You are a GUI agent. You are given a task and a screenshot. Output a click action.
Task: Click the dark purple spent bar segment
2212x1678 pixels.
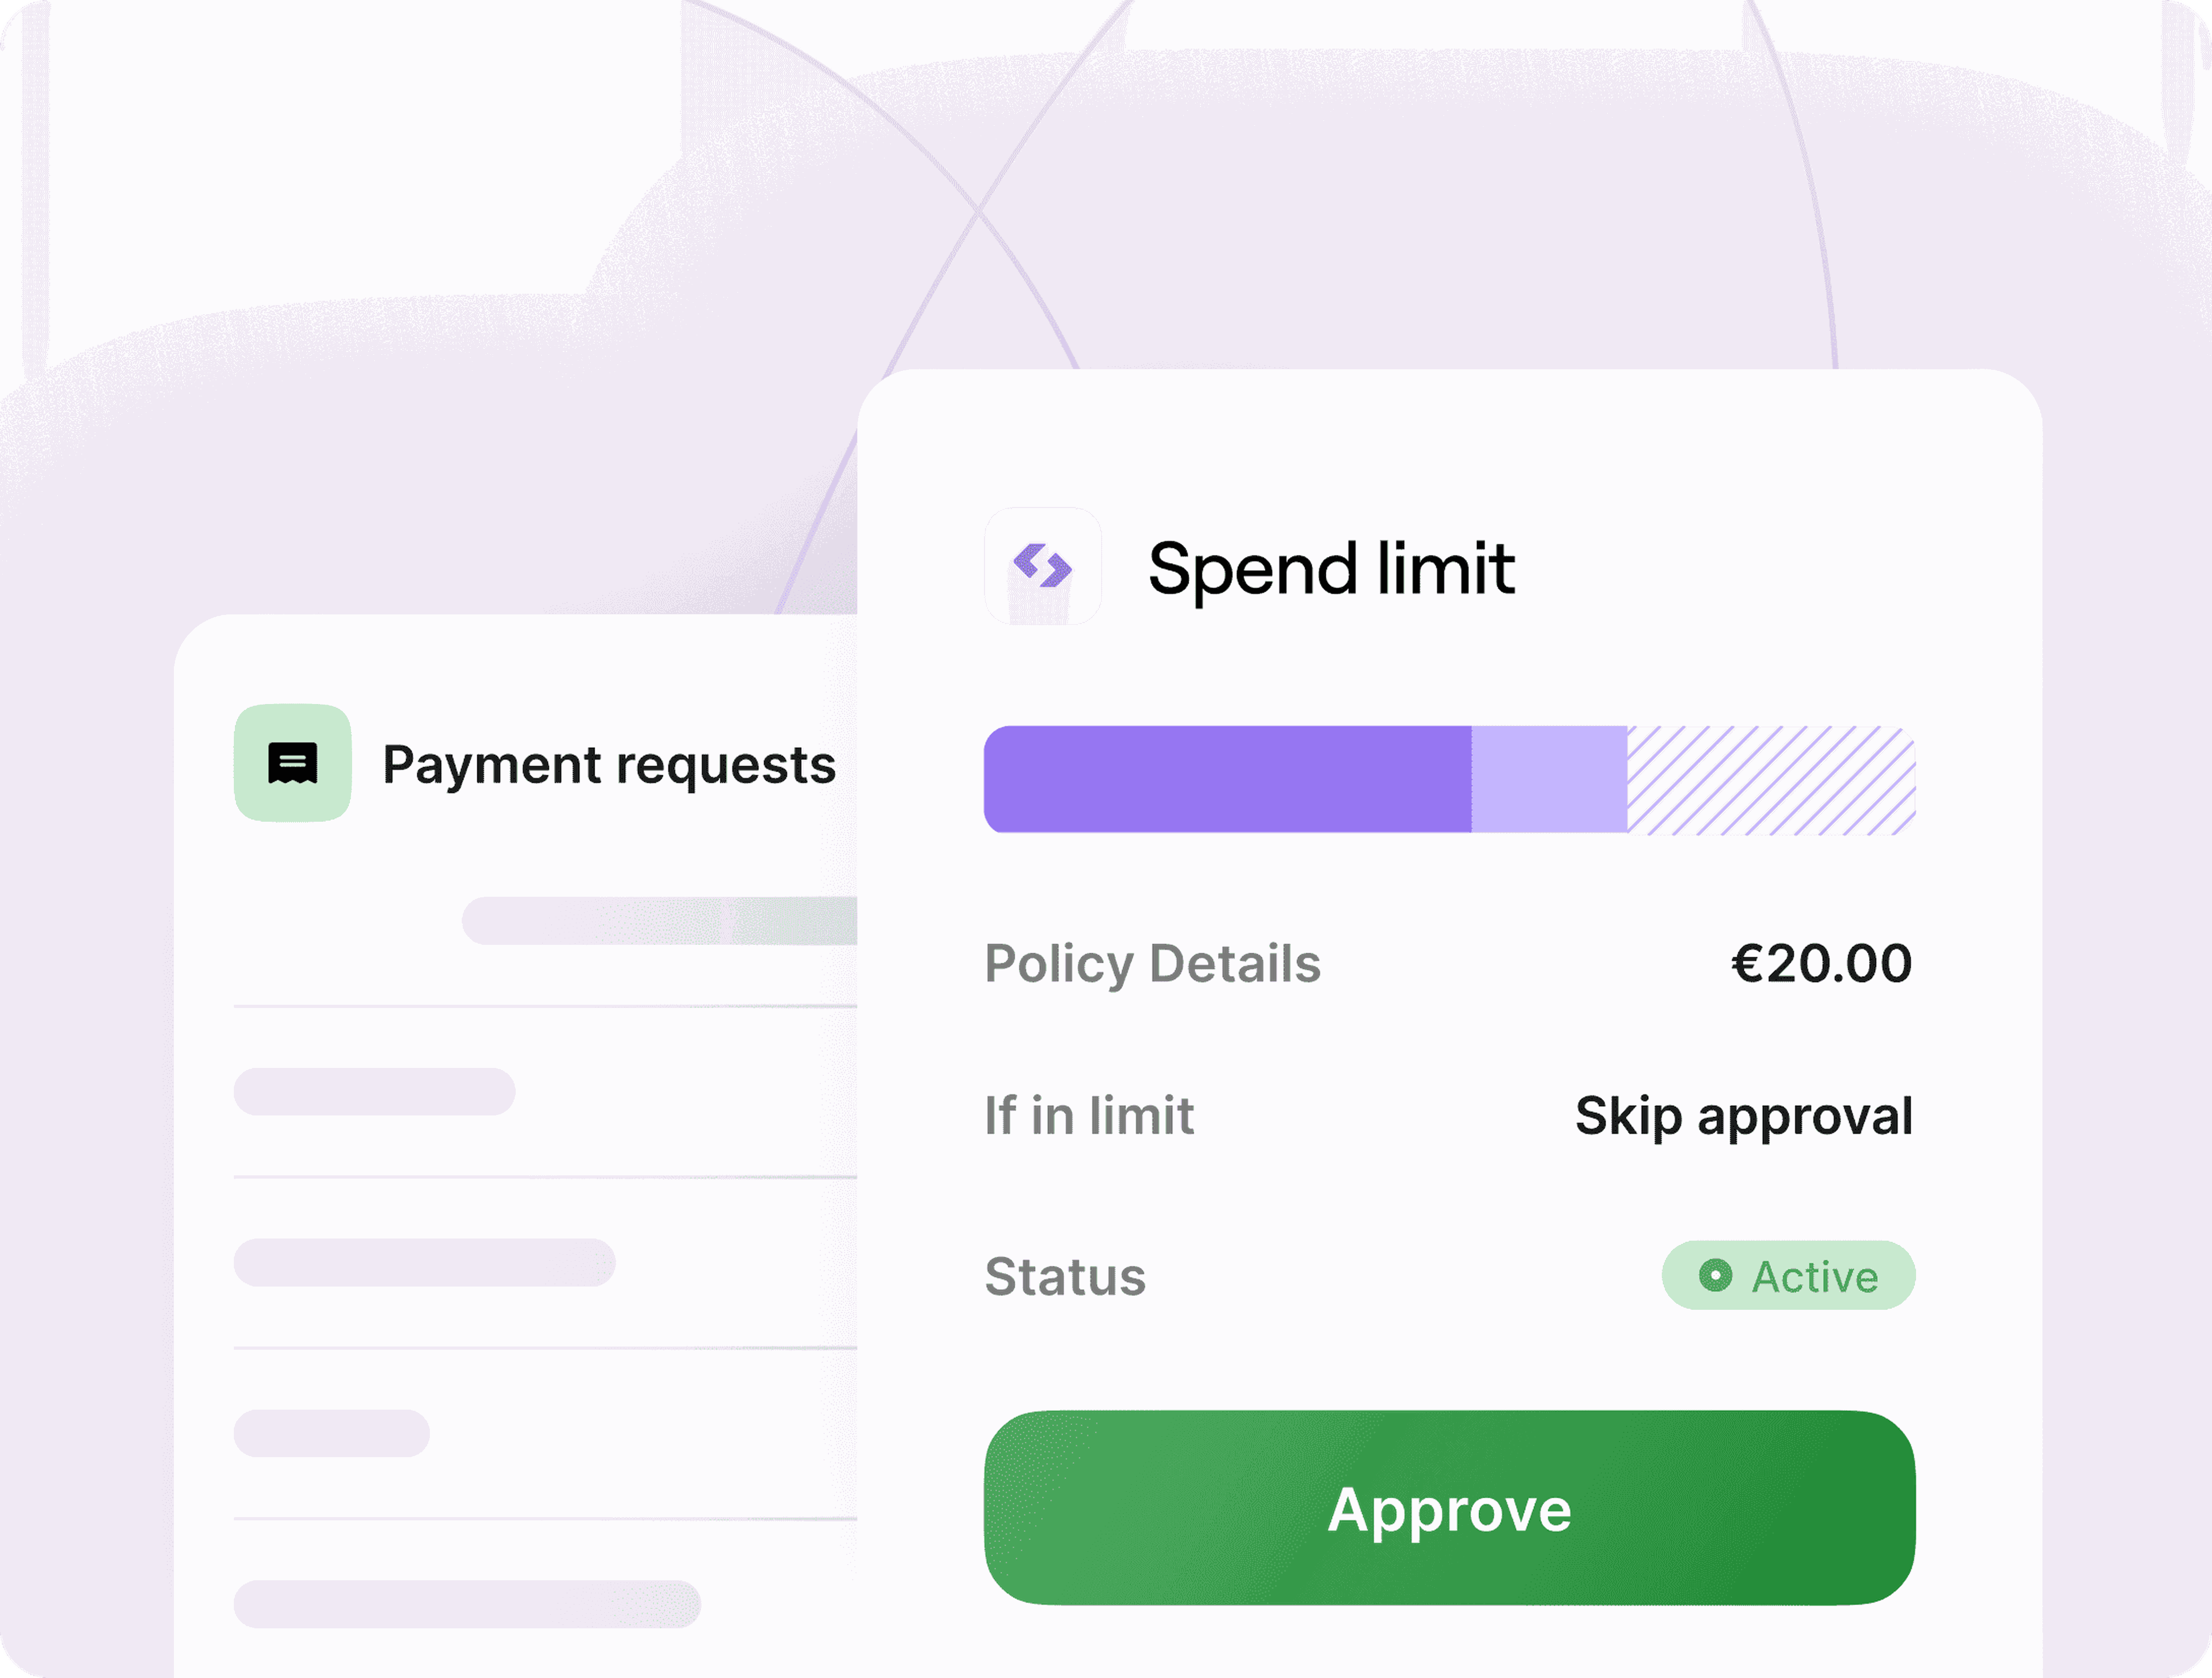[x=1227, y=779]
